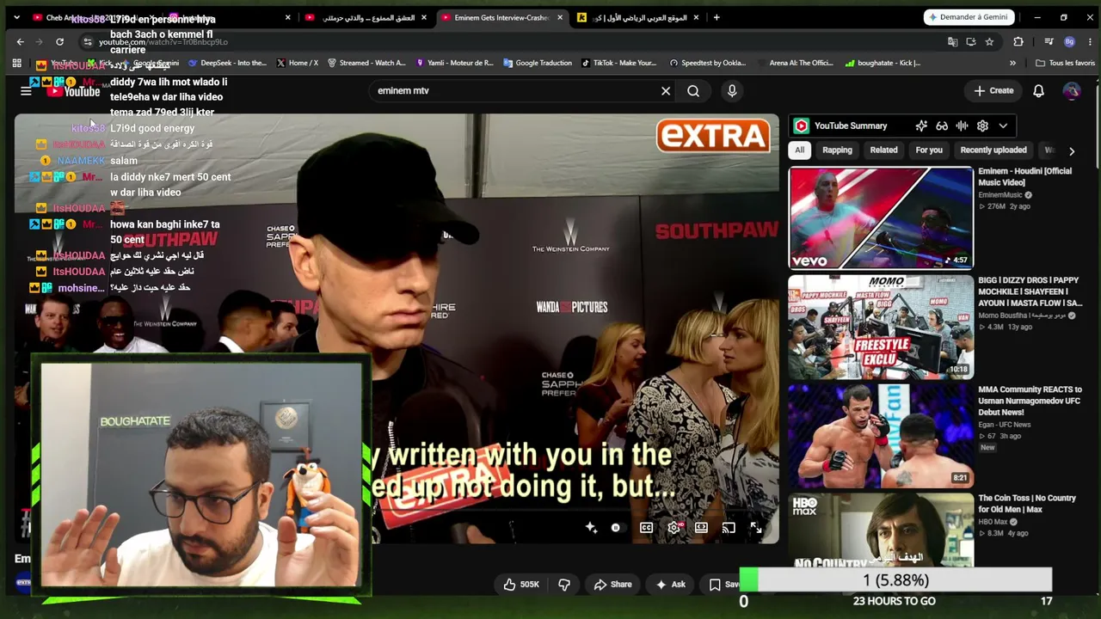The height and width of the screenshot is (619, 1101).
Task: Open the Momo freestyle video thumbnail
Action: pos(881,327)
